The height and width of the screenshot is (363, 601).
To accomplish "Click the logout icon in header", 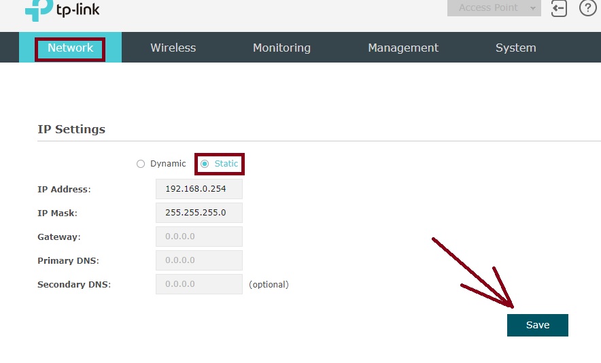I will (x=559, y=8).
